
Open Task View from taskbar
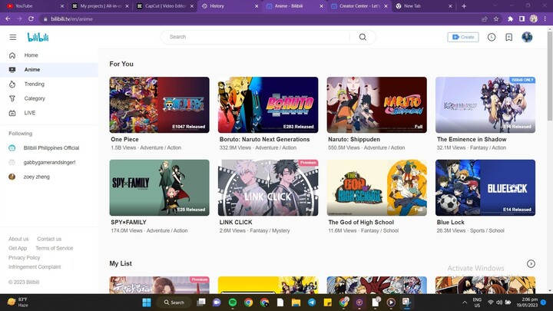tap(201, 303)
